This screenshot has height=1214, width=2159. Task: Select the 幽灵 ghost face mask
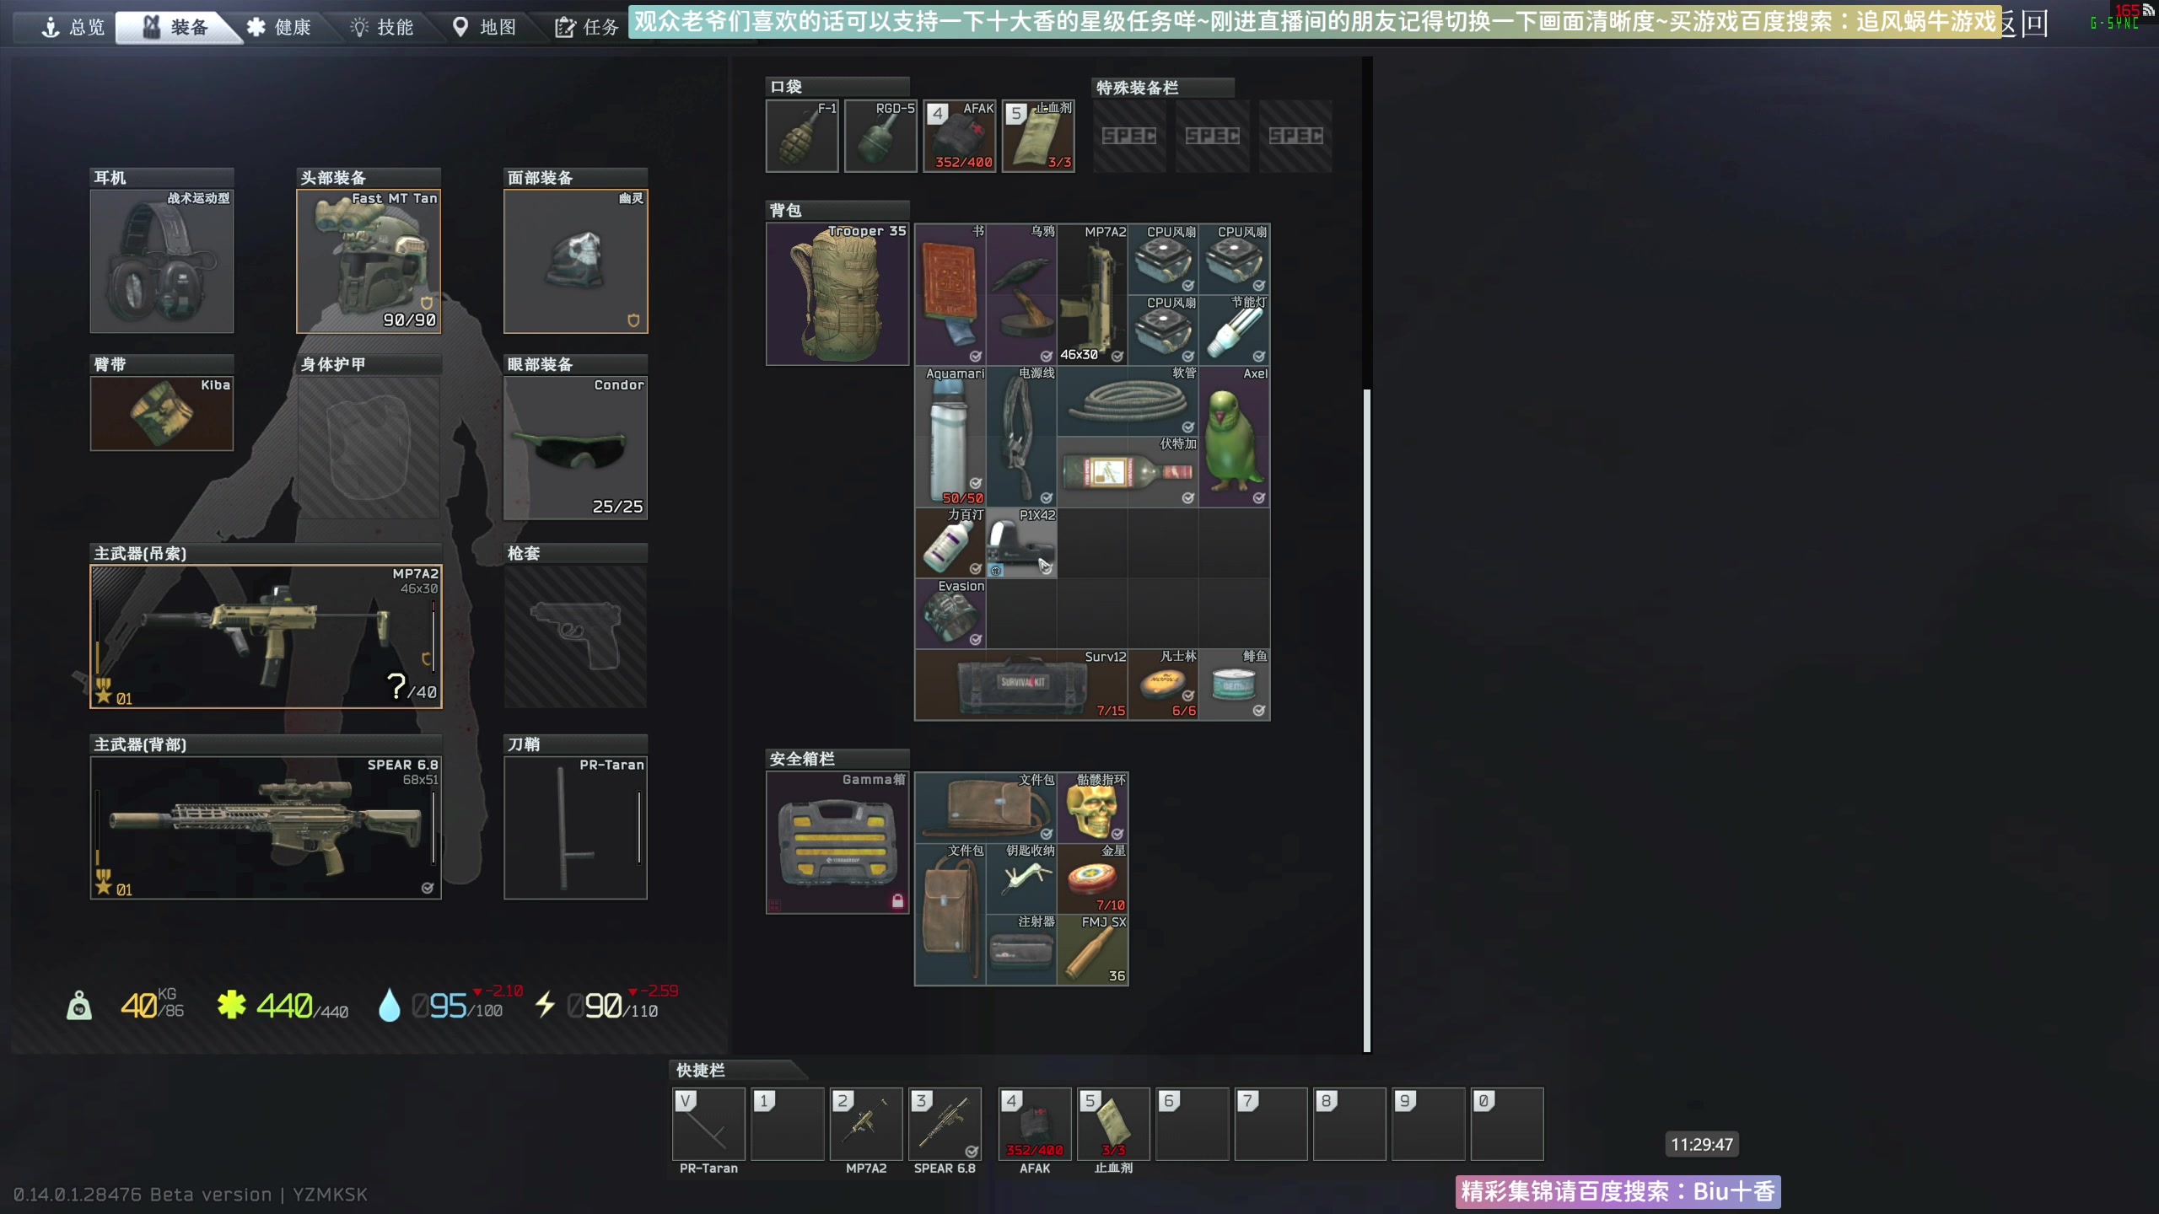click(575, 261)
